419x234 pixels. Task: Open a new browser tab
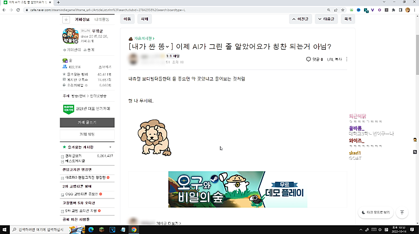pyautogui.click(x=58, y=3)
